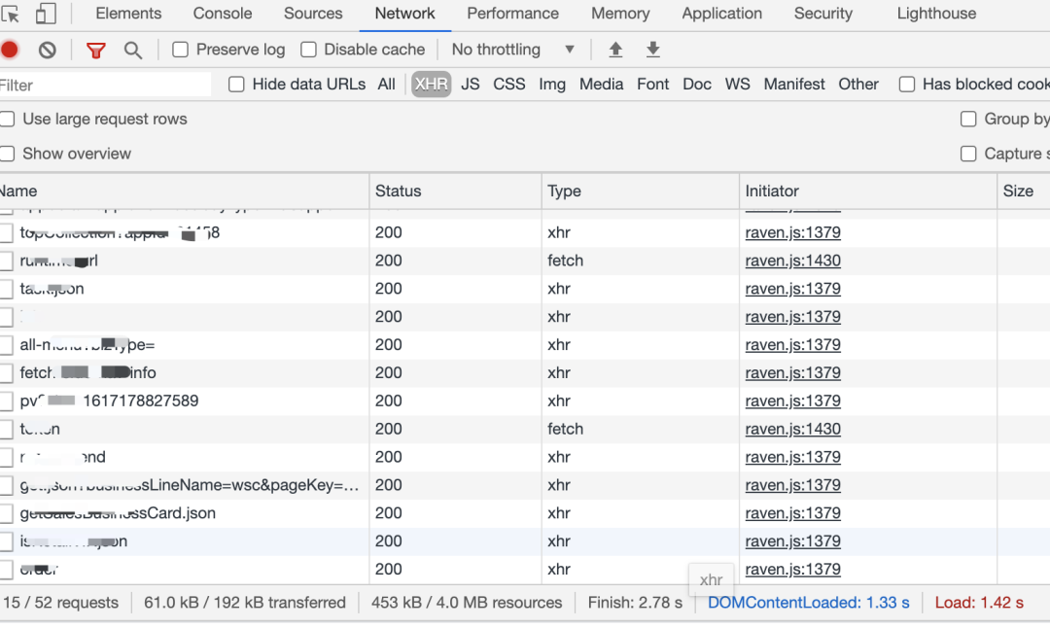Switch to the Memory tab
1050x628 pixels.
[x=620, y=14]
